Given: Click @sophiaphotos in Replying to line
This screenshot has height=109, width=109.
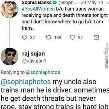Looking at the screenshot, I should pyautogui.click(x=43, y=72).
